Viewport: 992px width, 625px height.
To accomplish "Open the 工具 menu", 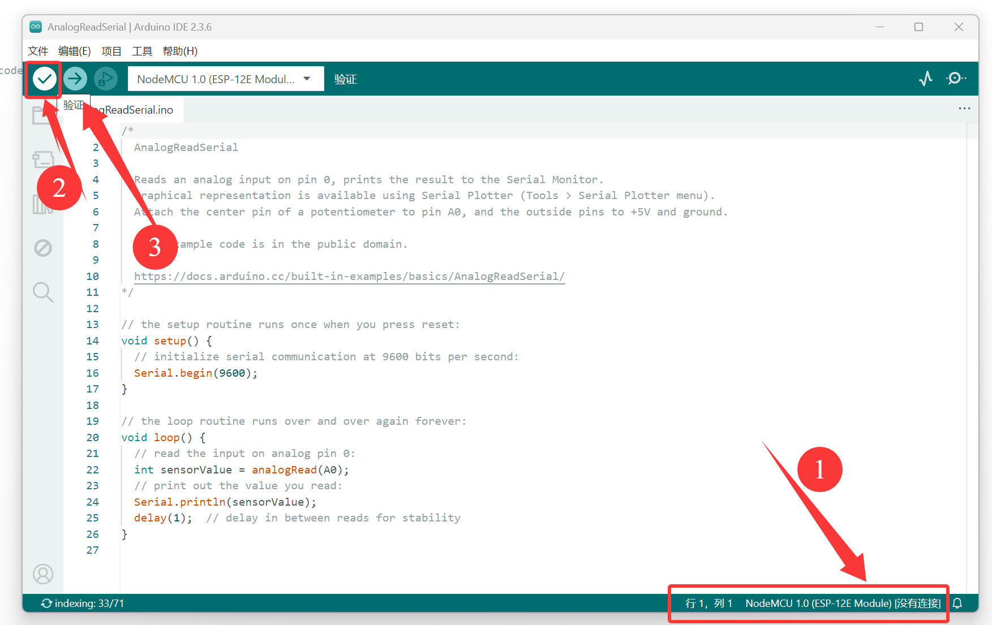I will pyautogui.click(x=142, y=51).
